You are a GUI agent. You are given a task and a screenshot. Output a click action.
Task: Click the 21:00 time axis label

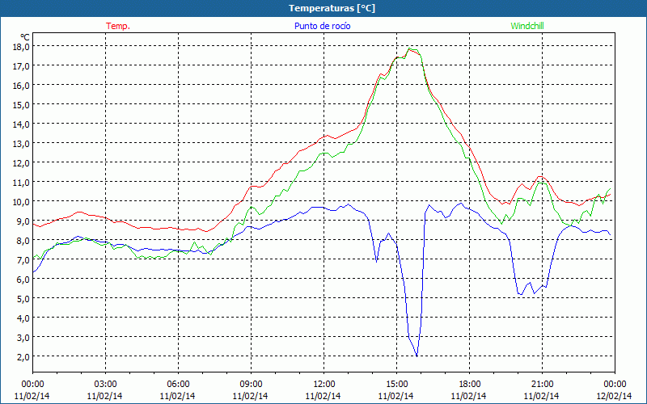pyautogui.click(x=542, y=385)
